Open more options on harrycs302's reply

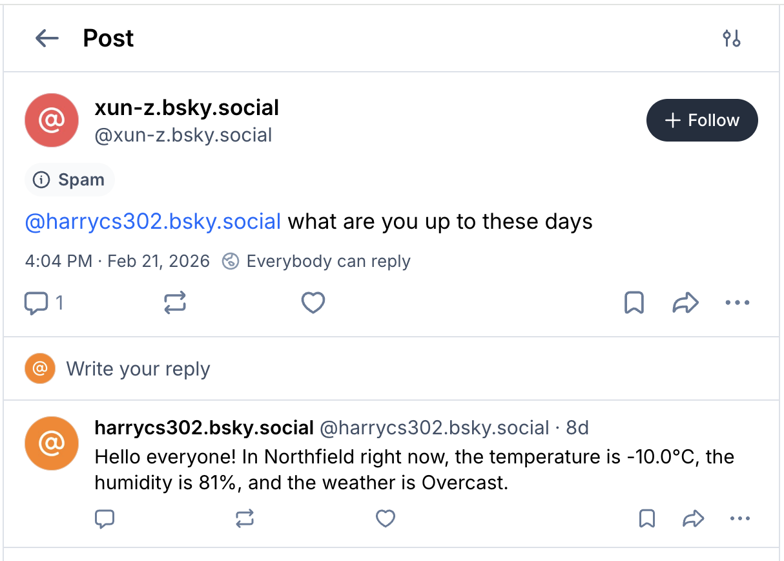click(740, 518)
